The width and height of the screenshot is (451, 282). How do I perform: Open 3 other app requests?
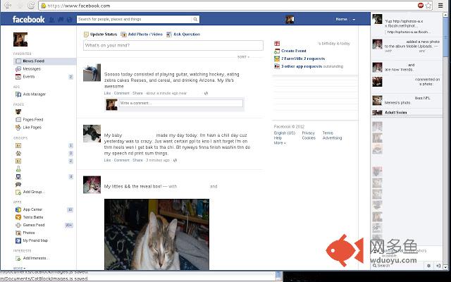[x=302, y=66]
